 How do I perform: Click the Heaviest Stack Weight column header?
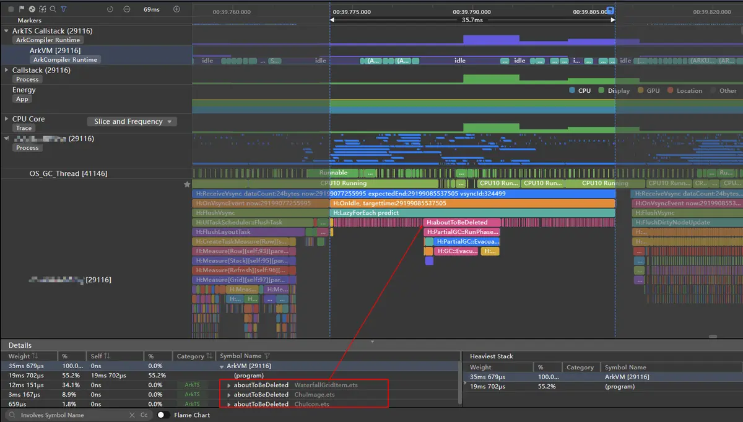481,367
